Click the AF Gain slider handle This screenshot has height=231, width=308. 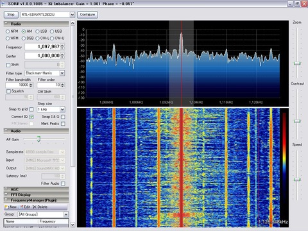coord(38,139)
